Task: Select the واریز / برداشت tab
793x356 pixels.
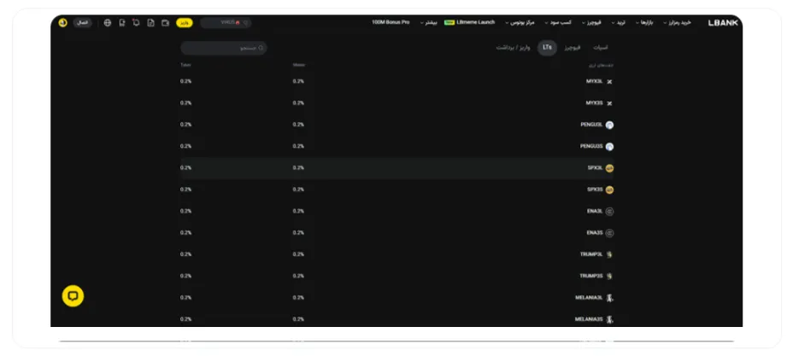Action: pos(514,48)
